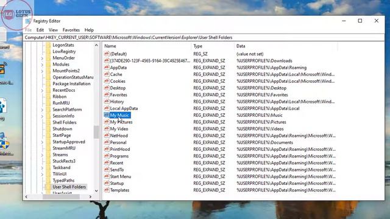Click the tree horizontal scroll left arrow
Viewport: 390px width, 219px height.
[26, 196]
